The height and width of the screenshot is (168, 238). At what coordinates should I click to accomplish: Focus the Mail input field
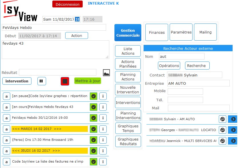click(199, 108)
